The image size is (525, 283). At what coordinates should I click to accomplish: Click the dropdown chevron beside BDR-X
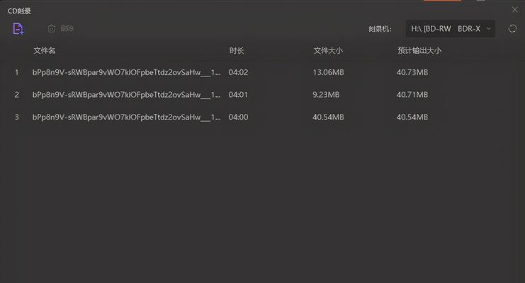click(488, 29)
